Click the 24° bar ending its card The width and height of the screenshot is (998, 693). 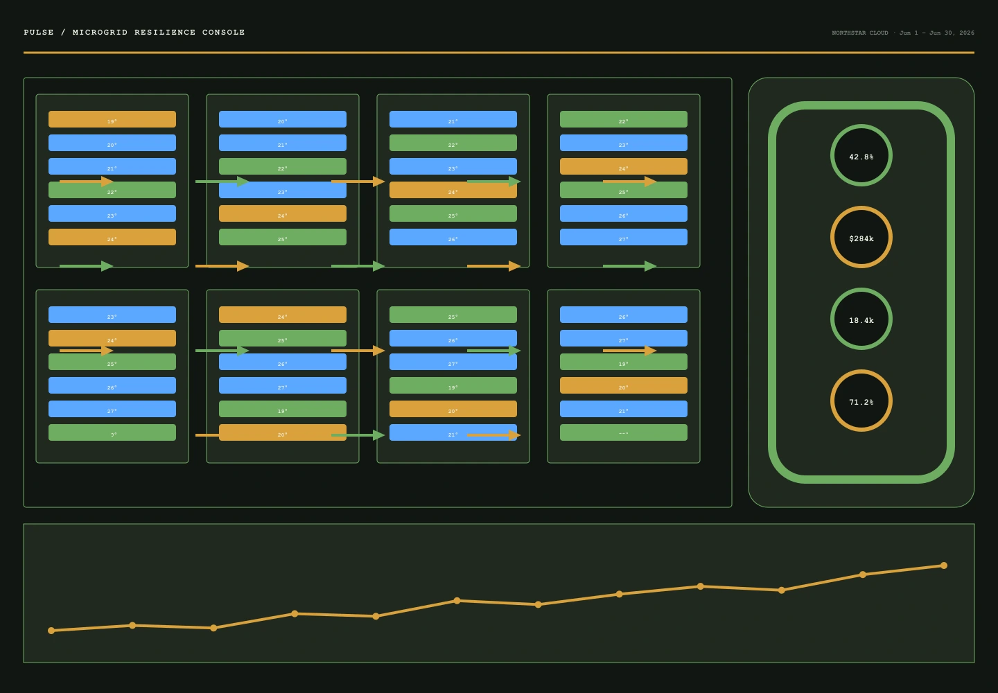112,237
